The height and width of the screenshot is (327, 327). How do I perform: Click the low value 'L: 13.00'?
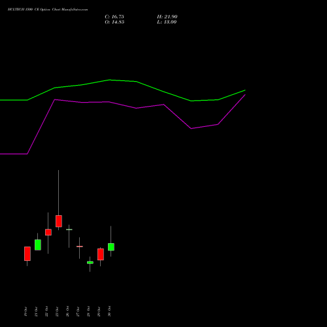pyautogui.click(x=167, y=22)
